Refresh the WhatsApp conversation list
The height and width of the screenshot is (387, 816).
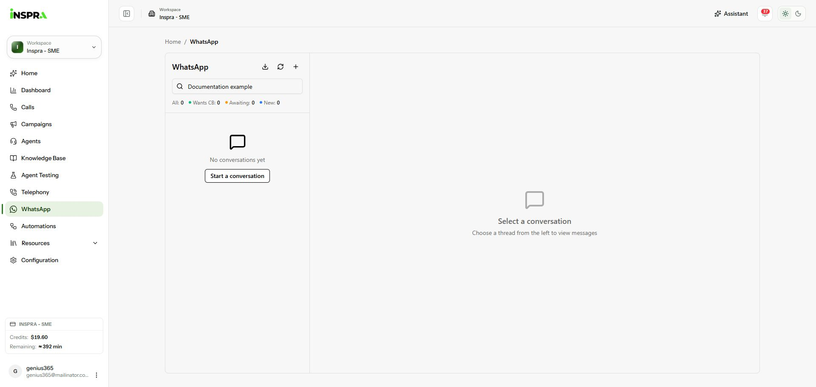click(x=280, y=67)
